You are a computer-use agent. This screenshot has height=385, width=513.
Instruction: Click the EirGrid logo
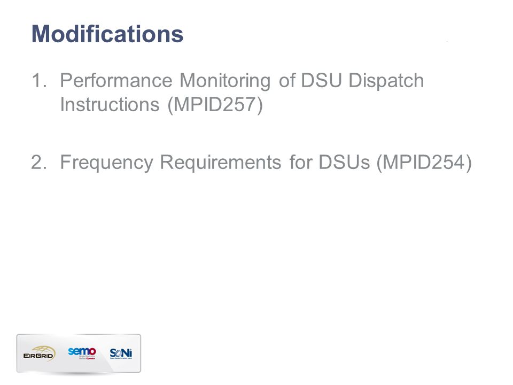(x=39, y=353)
